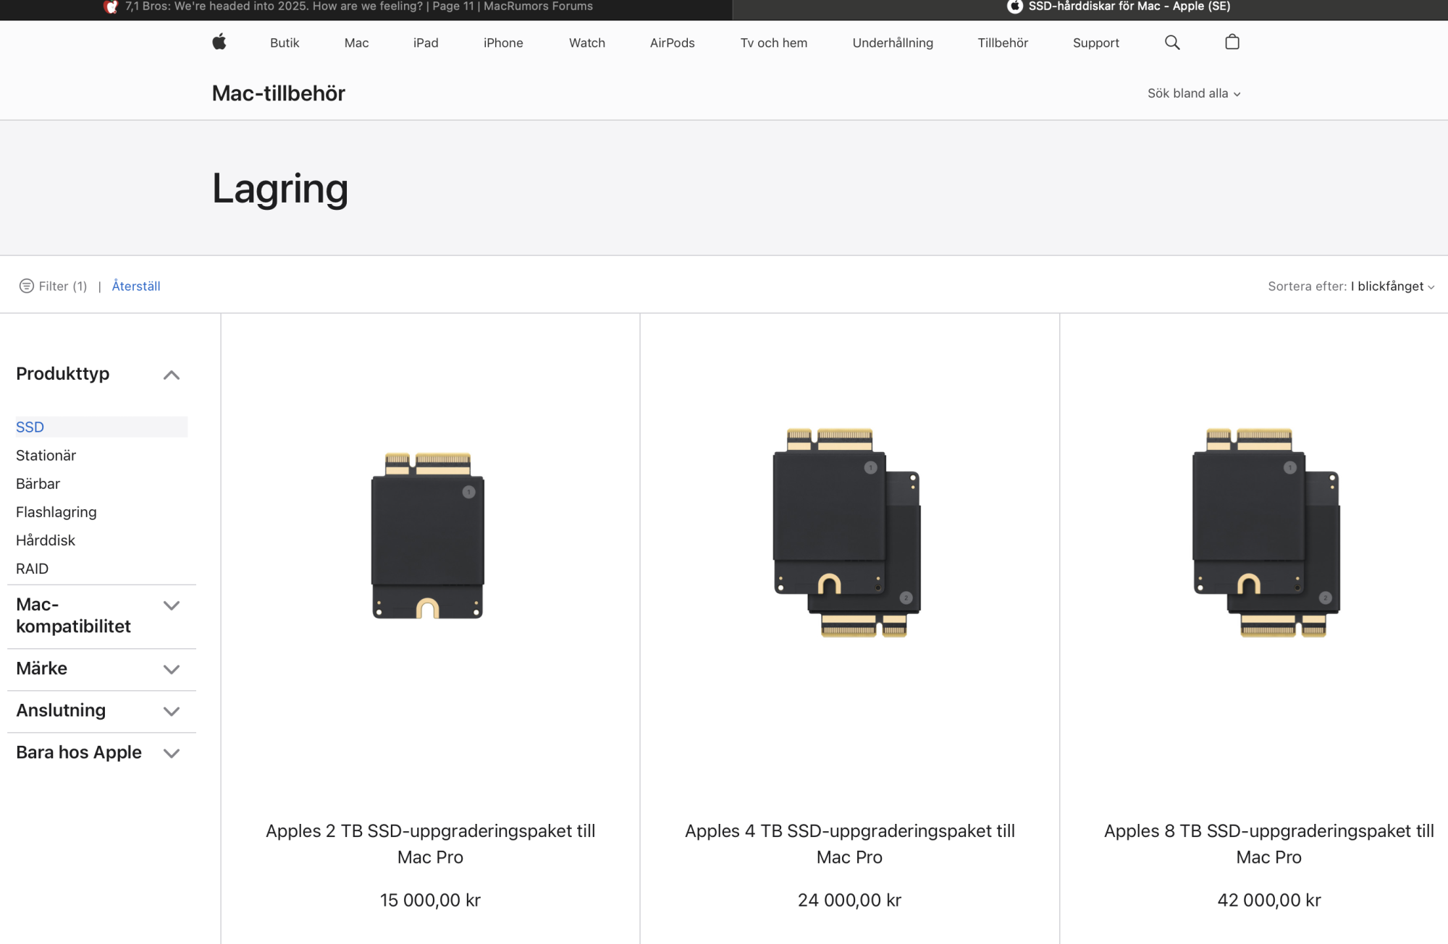Image resolution: width=1448 pixels, height=944 pixels.
Task: Open the Tillbehör menu item
Action: (1003, 43)
